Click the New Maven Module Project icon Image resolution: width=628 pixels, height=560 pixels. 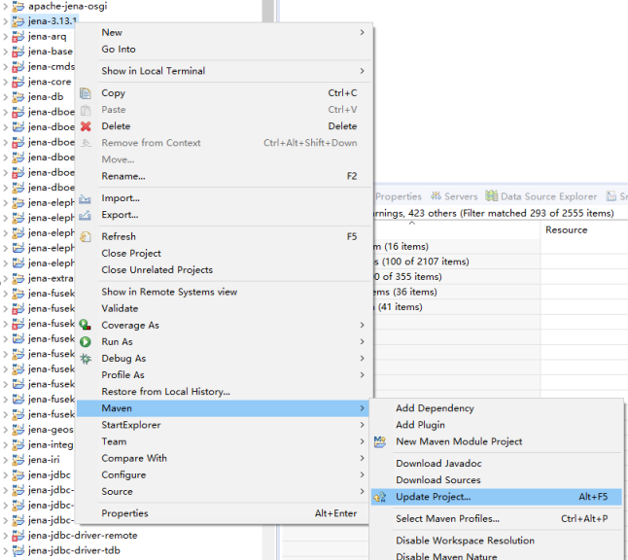[380, 441]
